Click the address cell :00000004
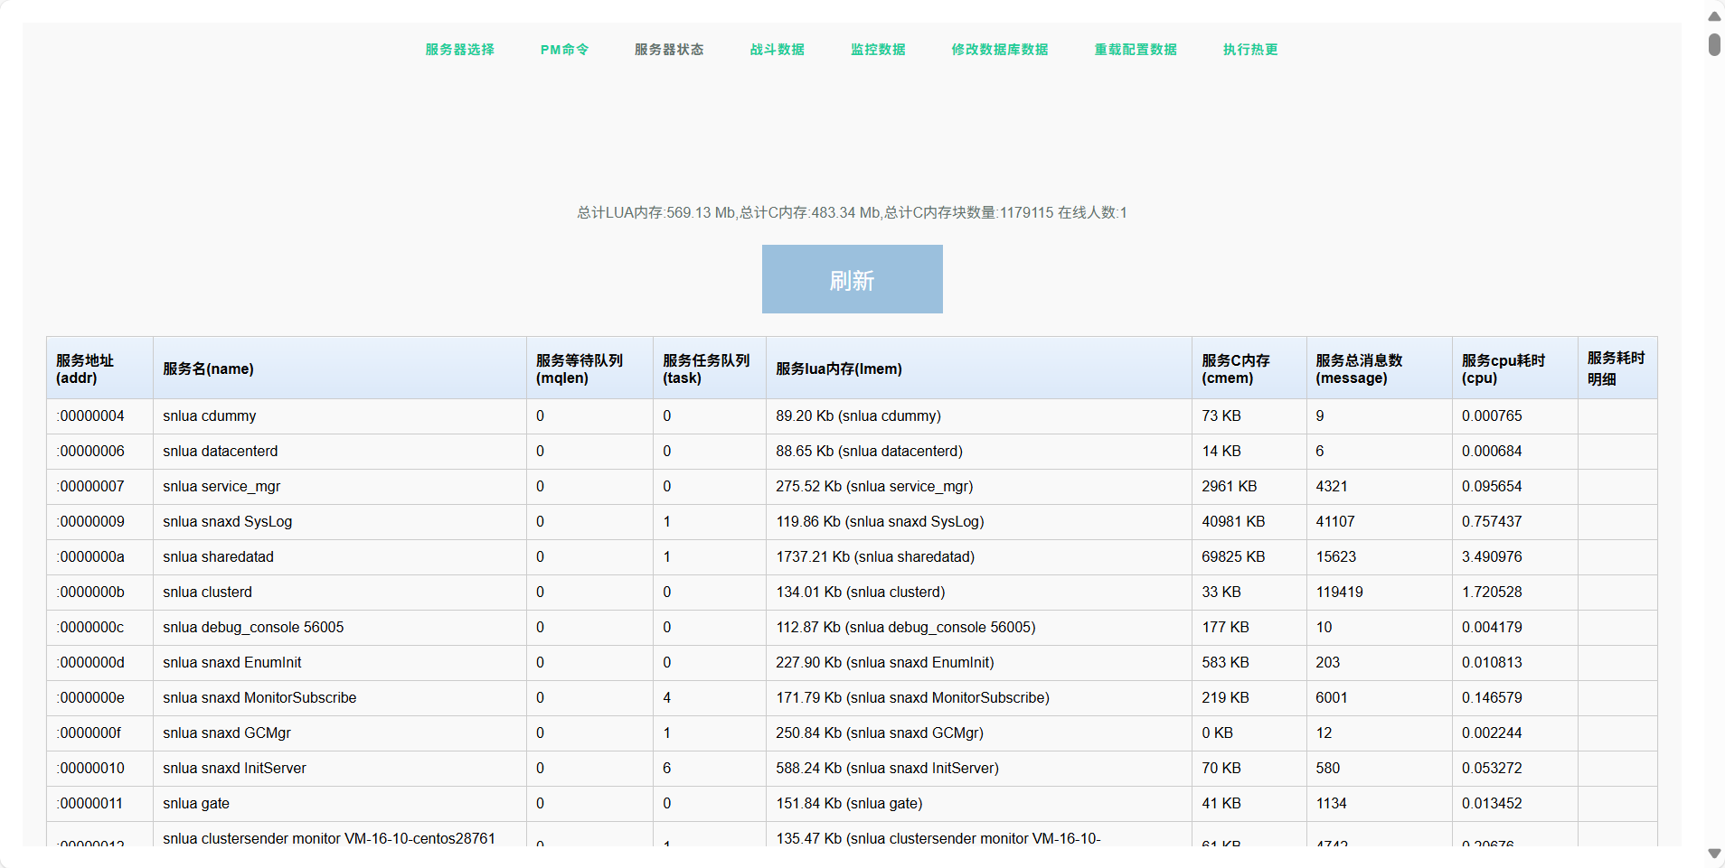 (90, 415)
